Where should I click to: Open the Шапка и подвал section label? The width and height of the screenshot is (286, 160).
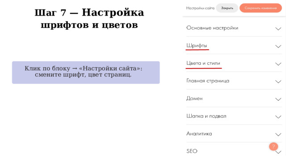(206, 116)
